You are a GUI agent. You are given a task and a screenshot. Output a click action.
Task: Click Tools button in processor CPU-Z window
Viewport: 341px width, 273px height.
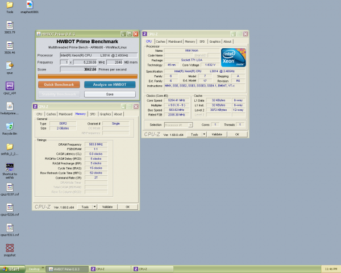194,134
